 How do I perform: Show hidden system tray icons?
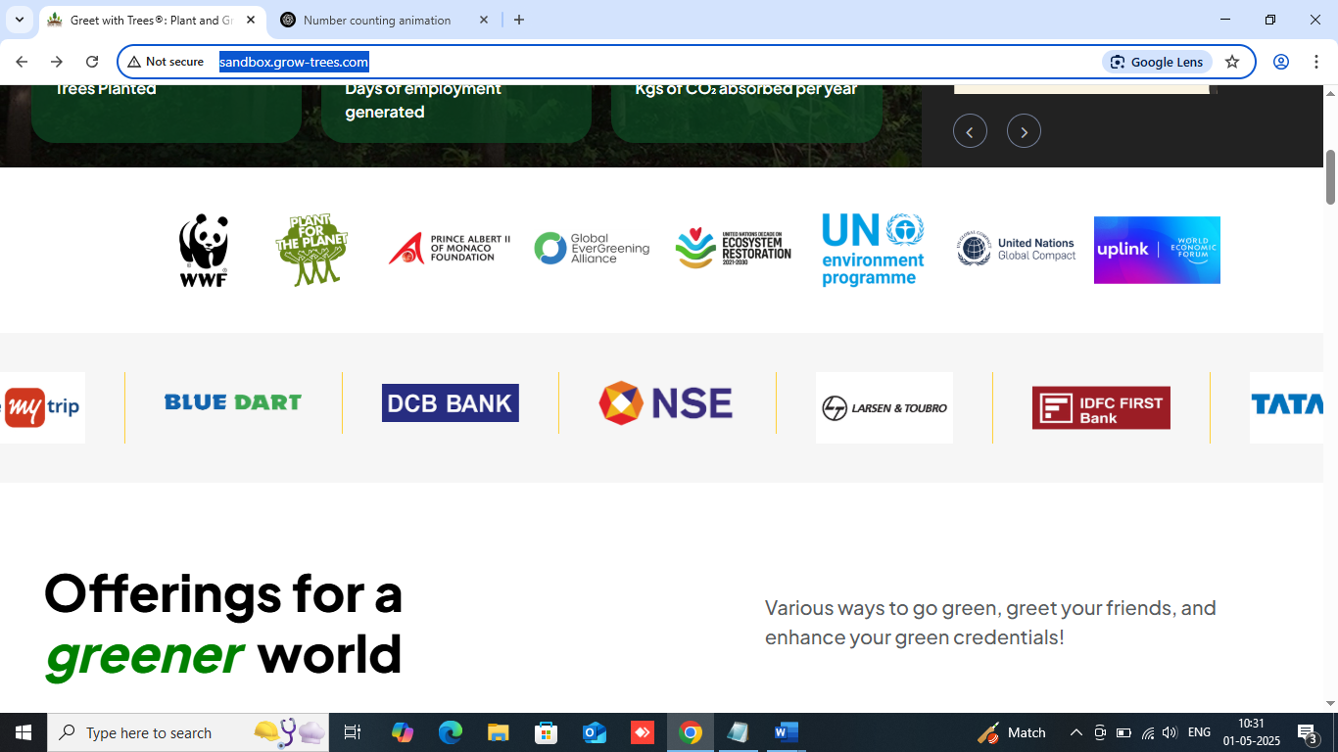coord(1075,732)
